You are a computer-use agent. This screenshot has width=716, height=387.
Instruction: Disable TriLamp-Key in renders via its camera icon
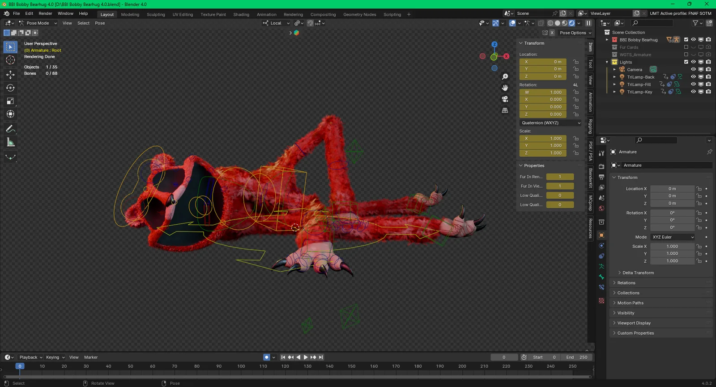pos(708,92)
